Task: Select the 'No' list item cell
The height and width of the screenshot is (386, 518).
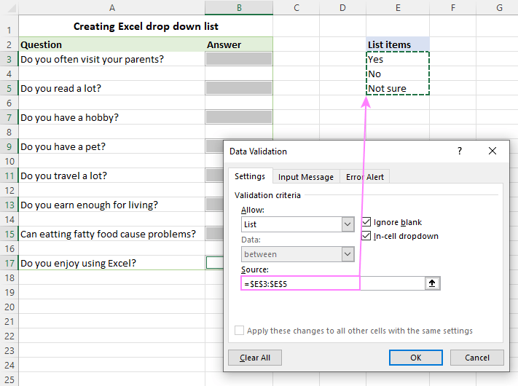Action: pyautogui.click(x=398, y=74)
